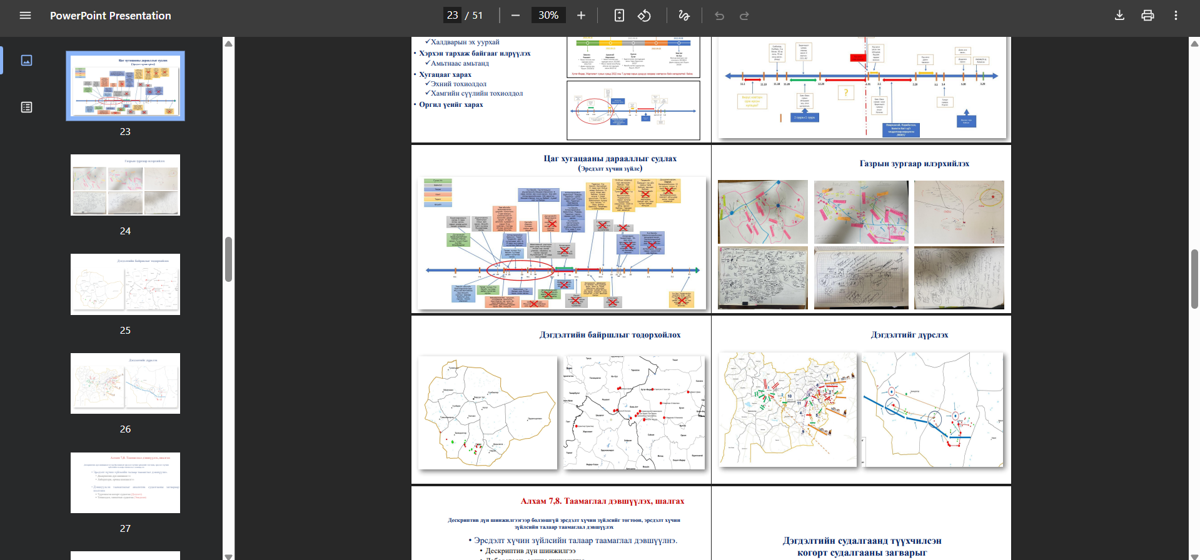Activate the draw annotation tool
Image resolution: width=1200 pixels, height=560 pixels.
(x=684, y=16)
